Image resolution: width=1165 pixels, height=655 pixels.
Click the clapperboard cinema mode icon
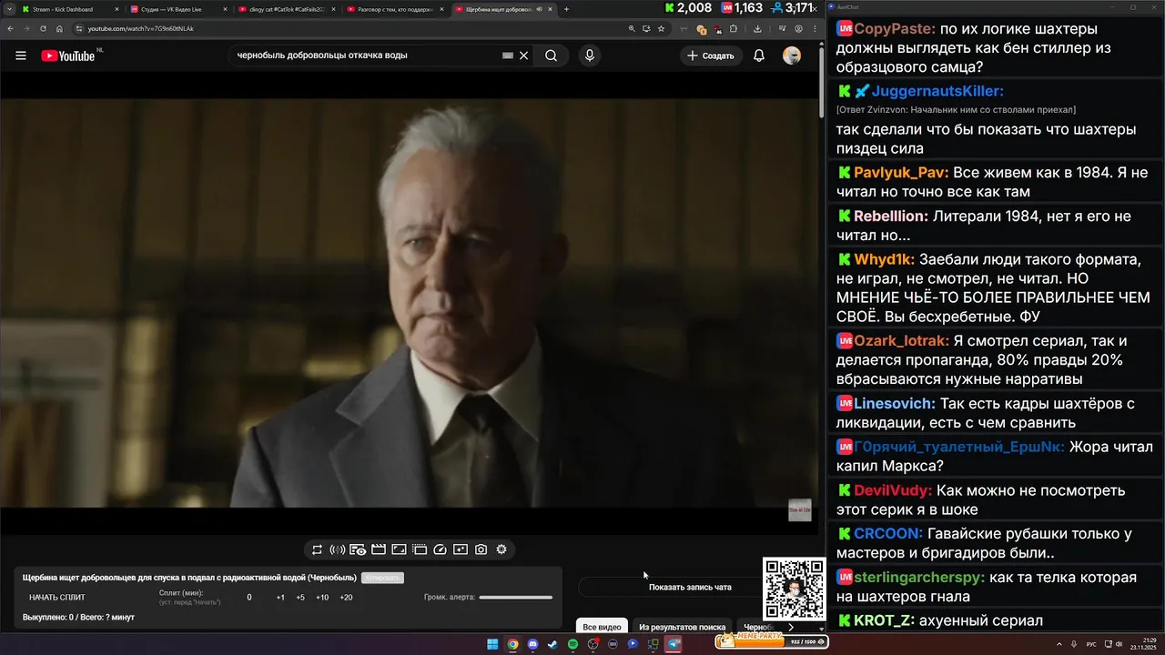379,549
